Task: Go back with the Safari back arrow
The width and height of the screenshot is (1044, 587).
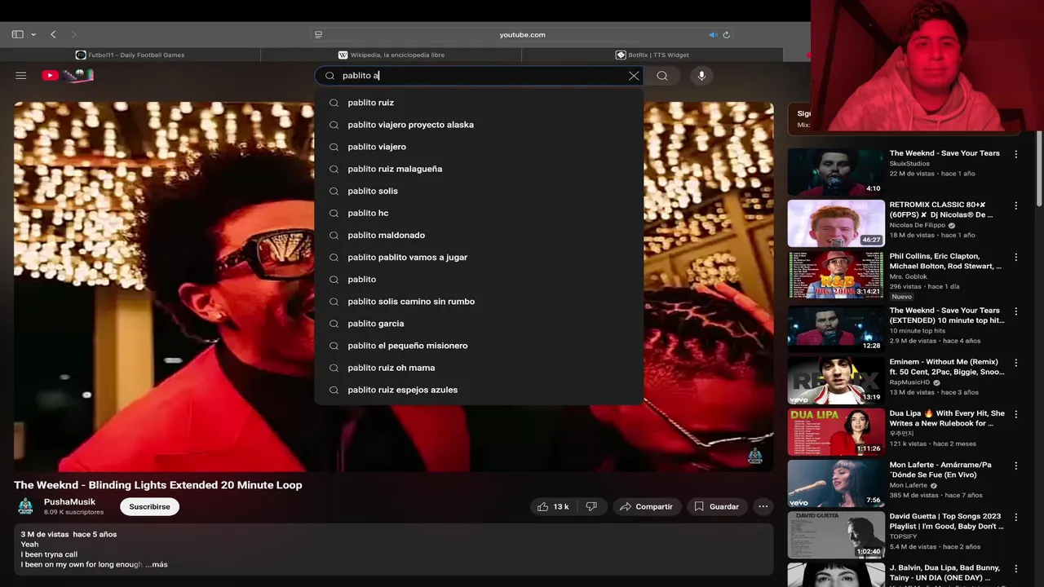Action: click(53, 34)
